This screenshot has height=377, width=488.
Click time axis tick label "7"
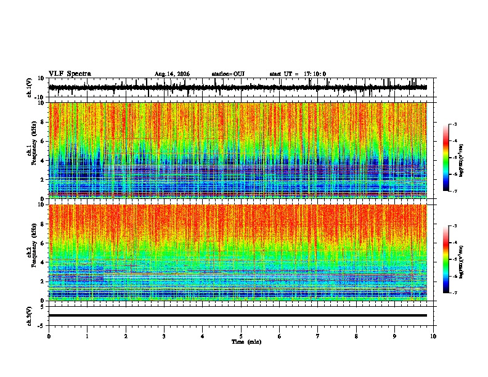(318, 336)
